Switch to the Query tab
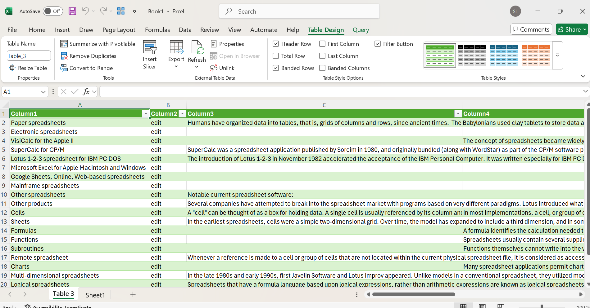The image size is (590, 308). point(361,30)
